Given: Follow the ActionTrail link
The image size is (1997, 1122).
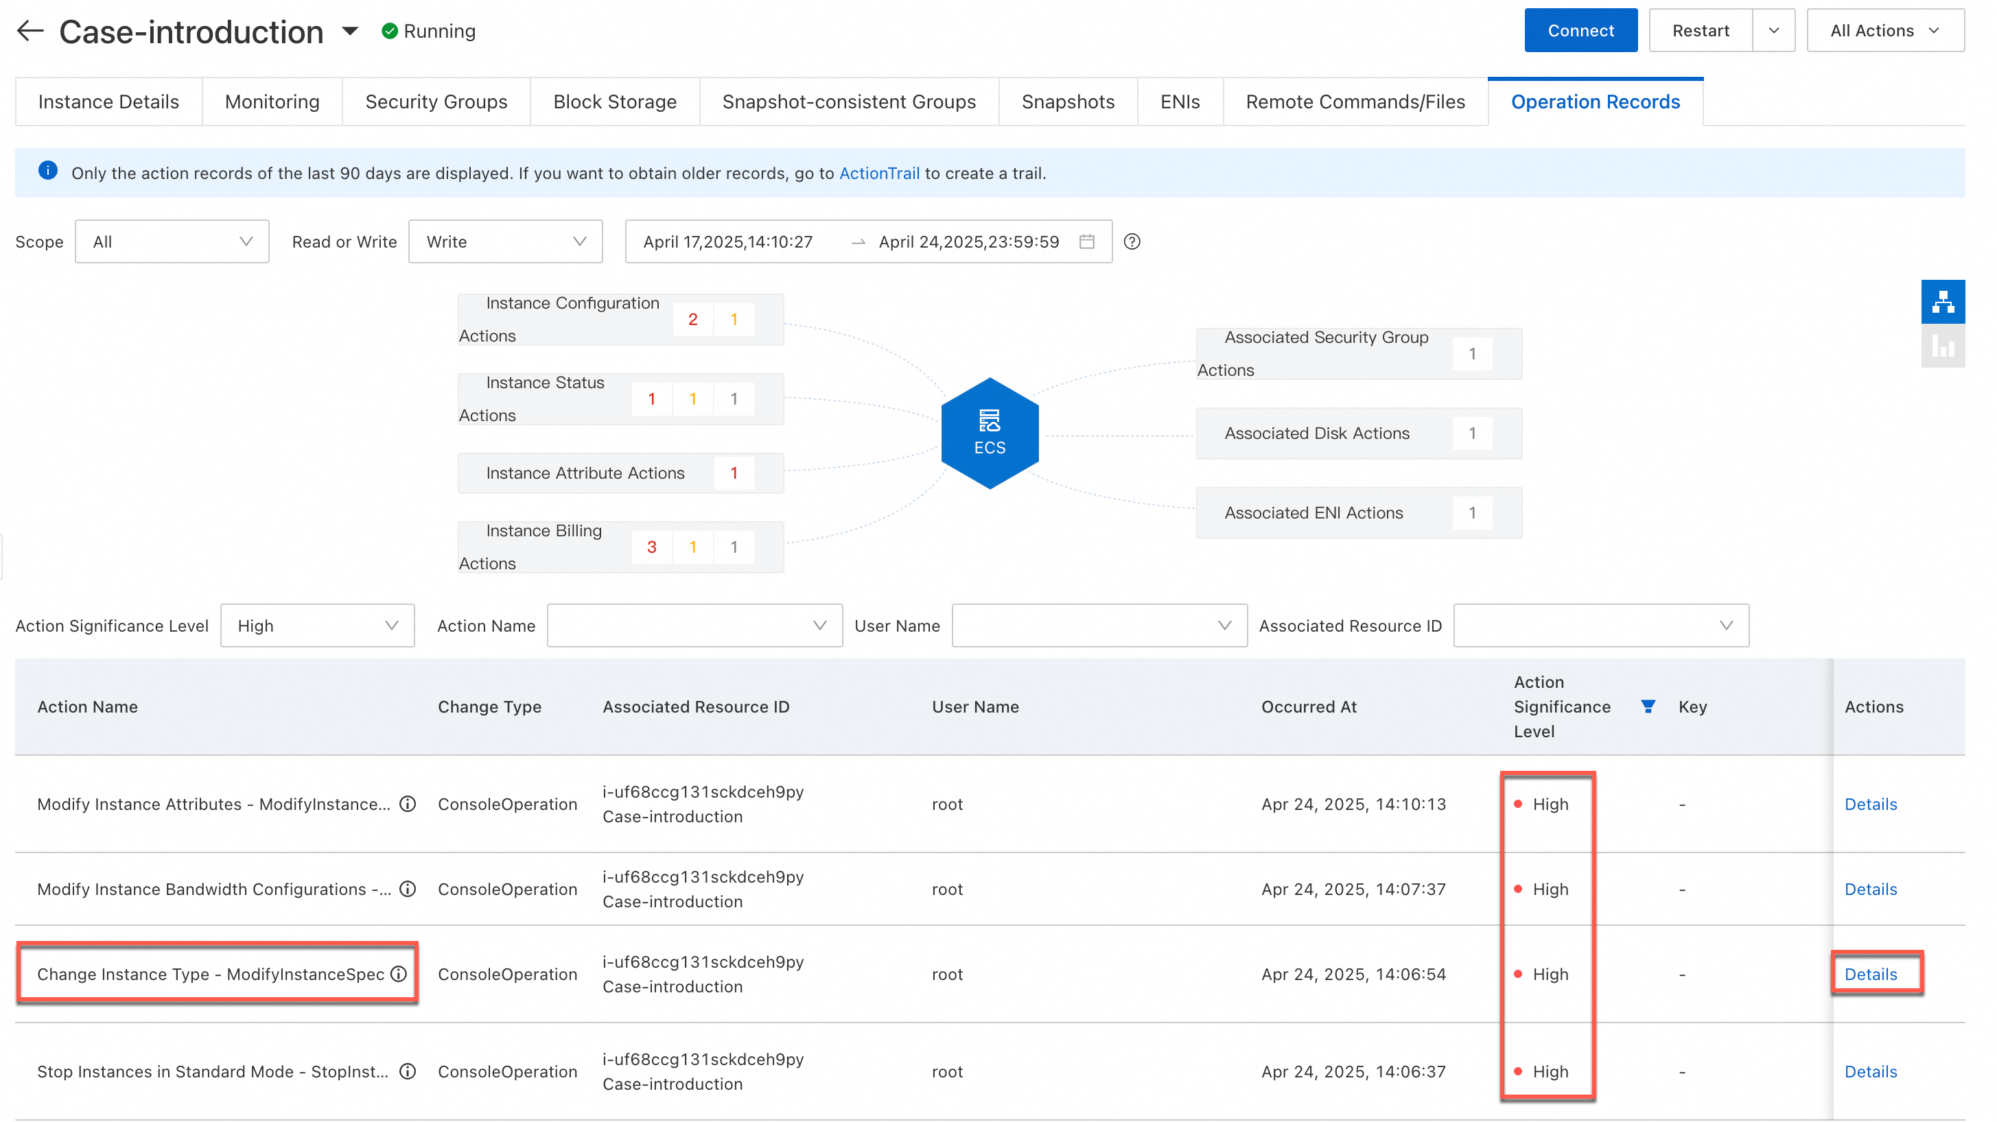Looking at the screenshot, I should 879,173.
